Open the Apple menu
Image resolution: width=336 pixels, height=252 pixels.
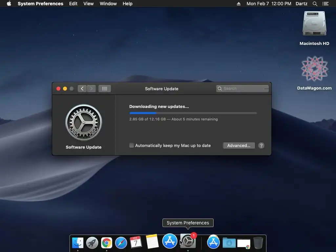9,4
